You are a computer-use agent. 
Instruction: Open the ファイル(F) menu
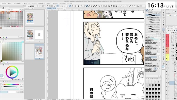pos(4,4)
